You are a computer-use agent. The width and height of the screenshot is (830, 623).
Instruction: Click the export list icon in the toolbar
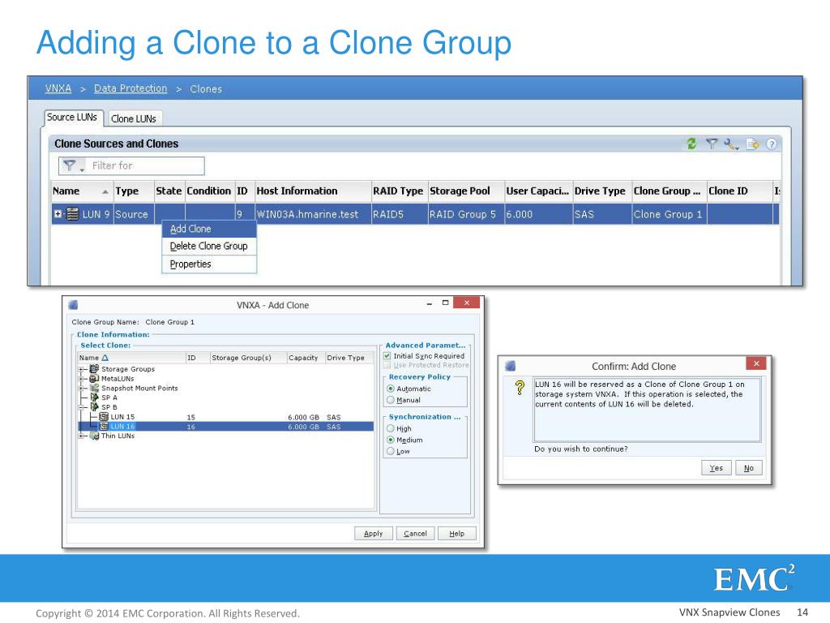[x=752, y=144]
